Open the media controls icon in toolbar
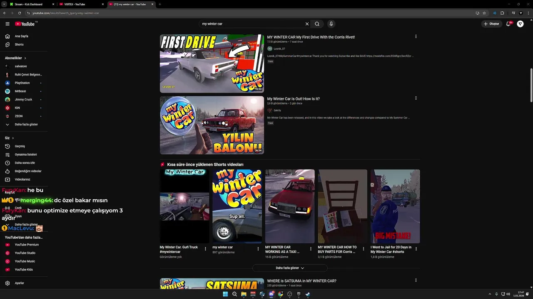The height and width of the screenshot is (299, 533). point(513,13)
